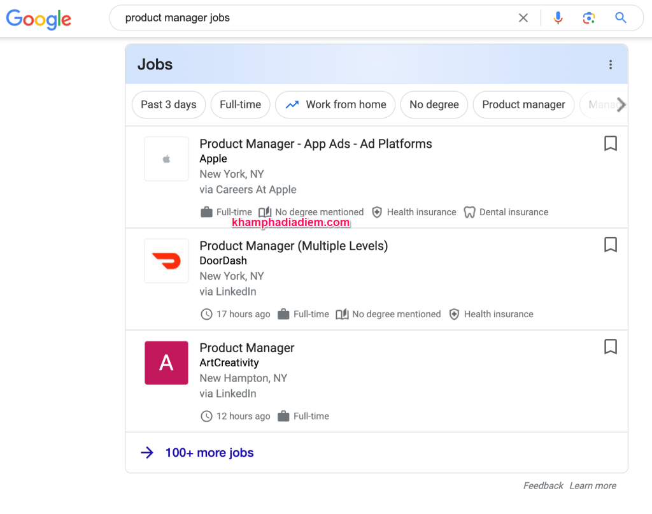This screenshot has width=652, height=514.
Task: Click the Apple company logo thumbnail
Action: [x=166, y=159]
